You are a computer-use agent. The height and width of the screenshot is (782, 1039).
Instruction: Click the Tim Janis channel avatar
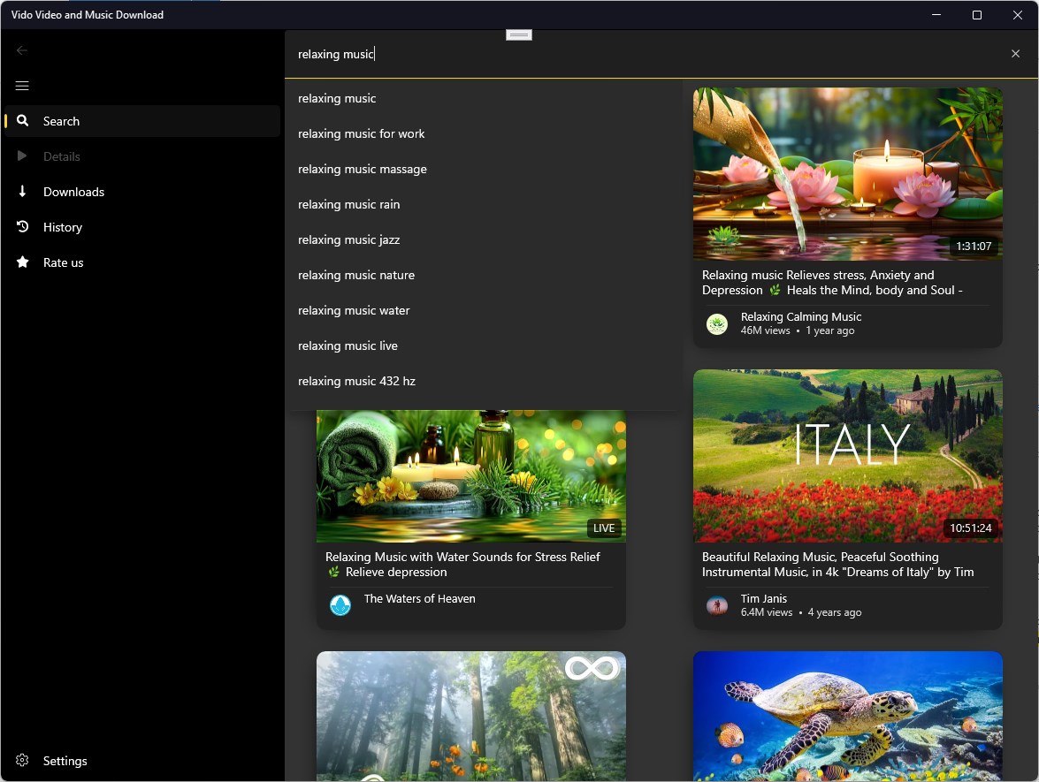point(717,605)
